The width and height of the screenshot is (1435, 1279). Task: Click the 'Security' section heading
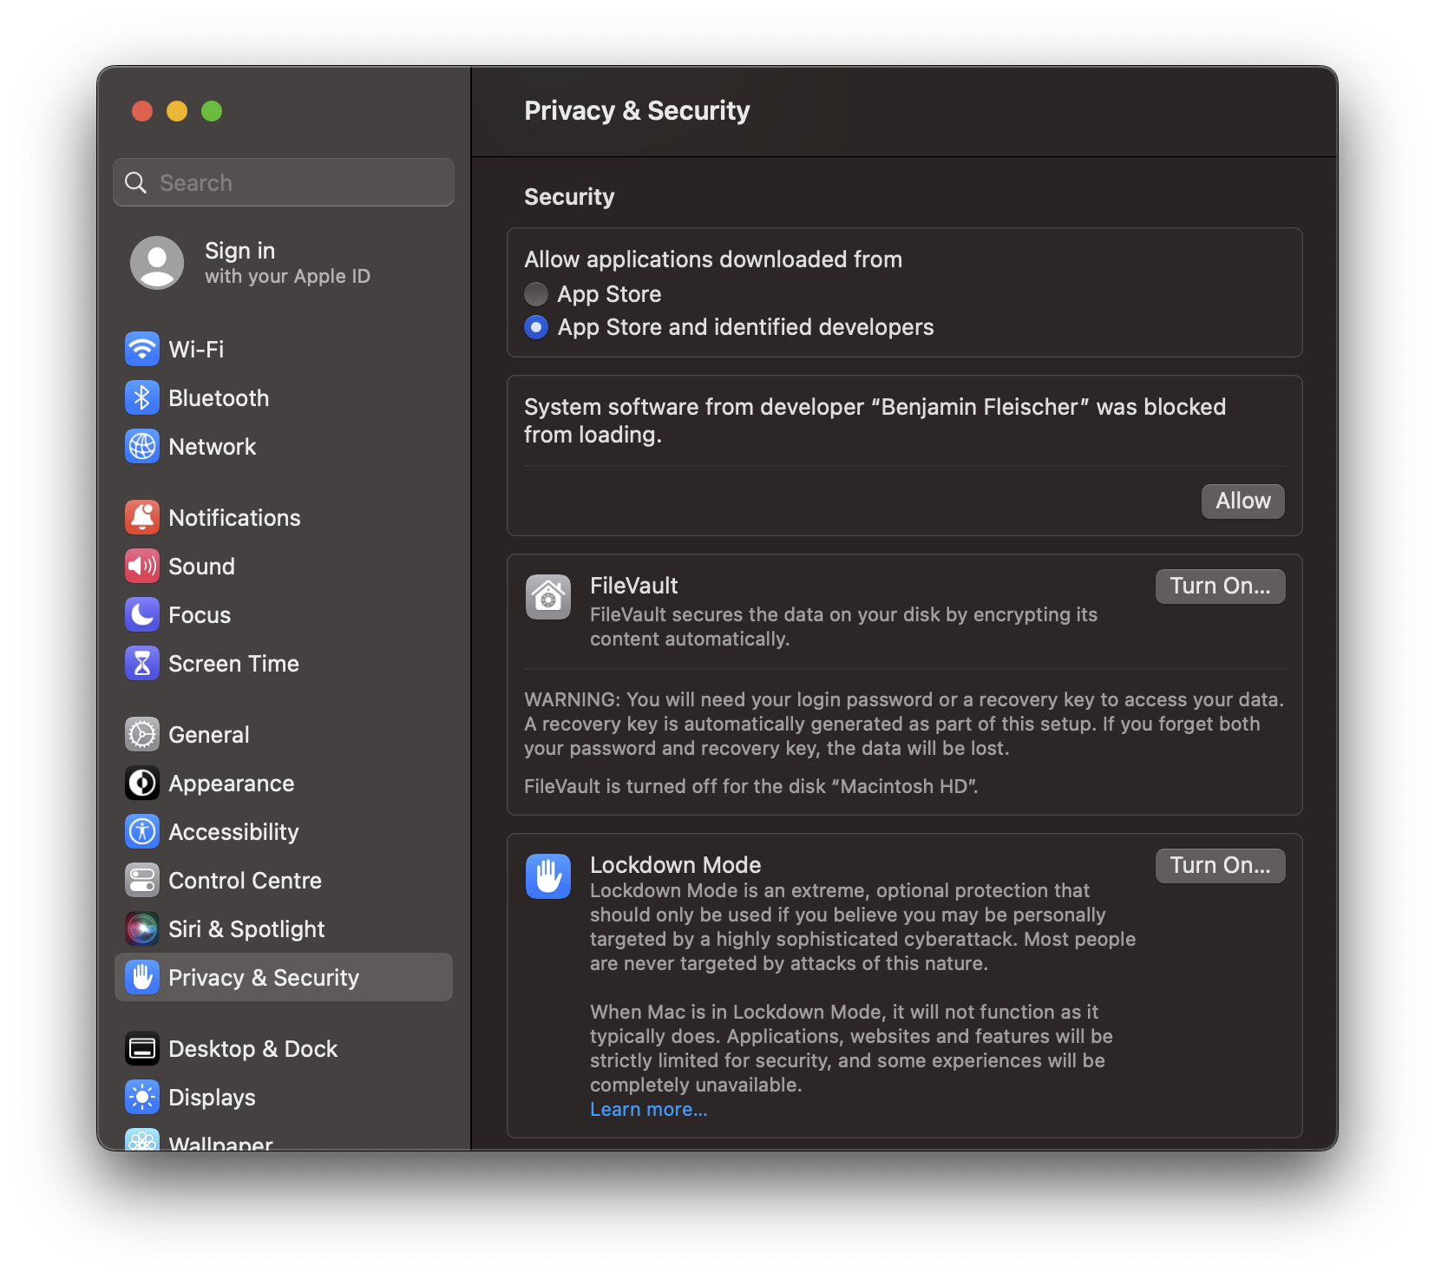pyautogui.click(x=569, y=197)
